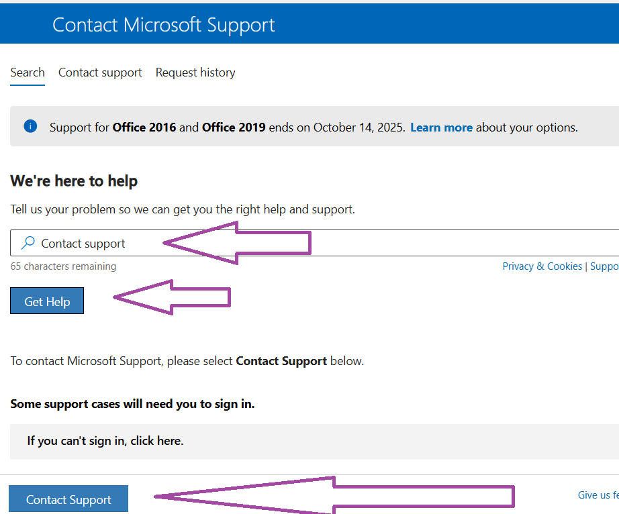Follow the Learn more link
This screenshot has width=619, height=514.
tap(441, 127)
